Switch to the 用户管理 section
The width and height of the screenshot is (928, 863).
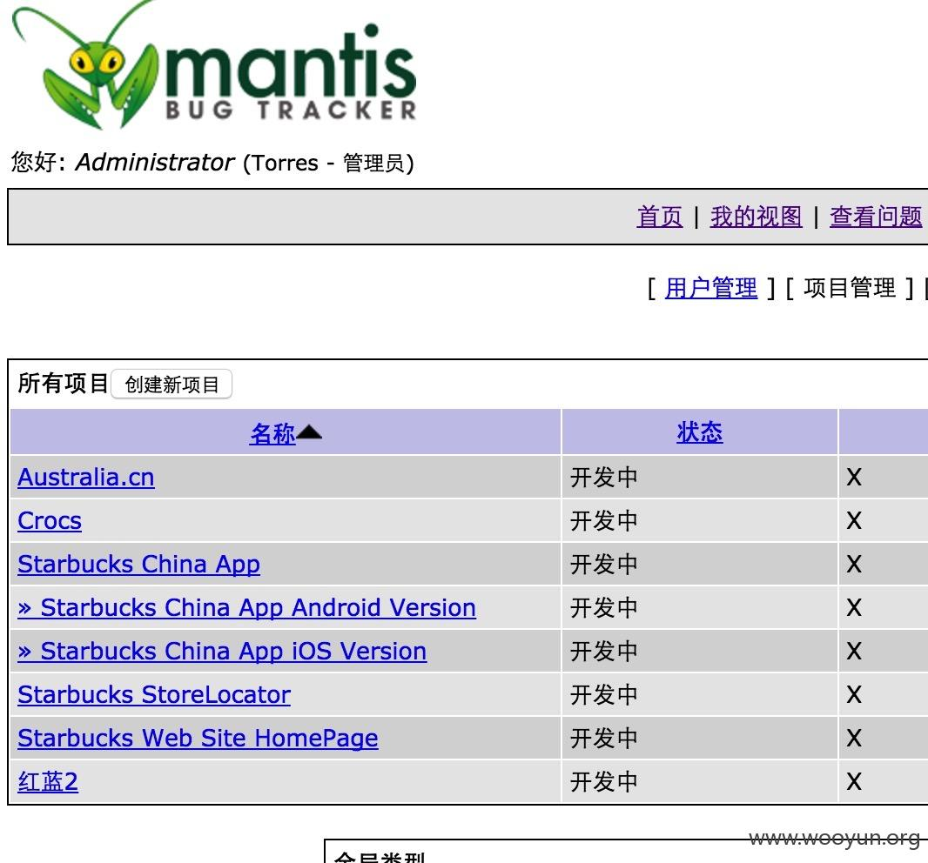710,288
